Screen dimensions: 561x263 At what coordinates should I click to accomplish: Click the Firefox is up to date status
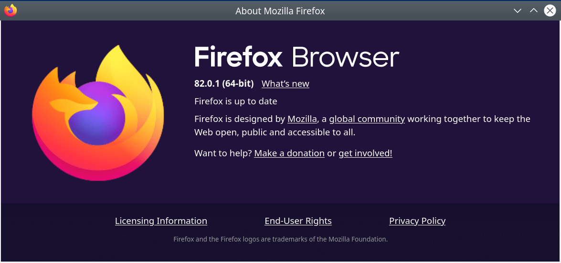pyautogui.click(x=236, y=101)
